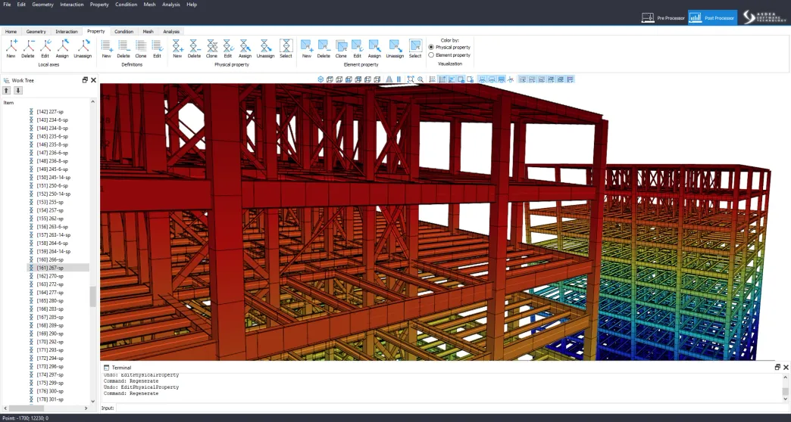The width and height of the screenshot is (791, 422).
Task: Clone a definition
Action: tap(141, 49)
